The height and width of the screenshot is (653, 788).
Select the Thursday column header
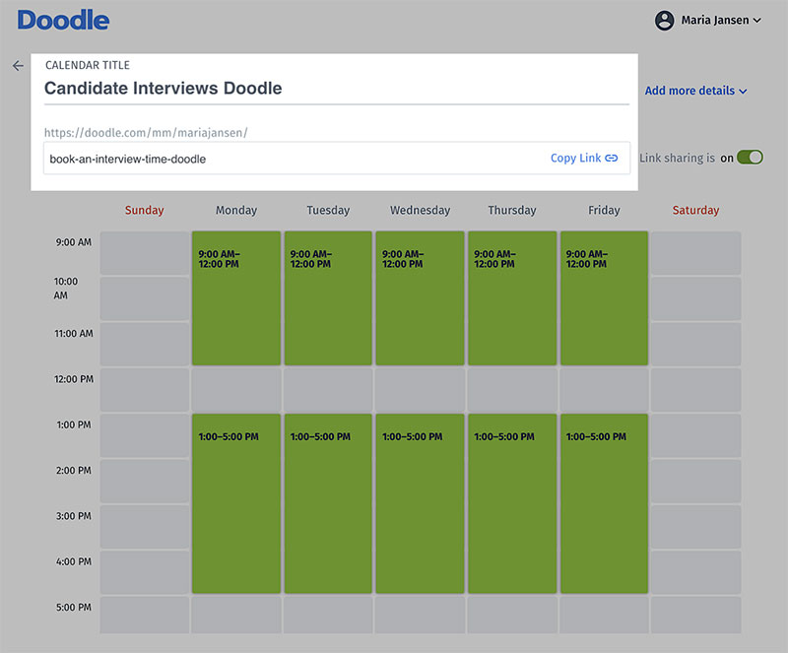[x=512, y=210]
